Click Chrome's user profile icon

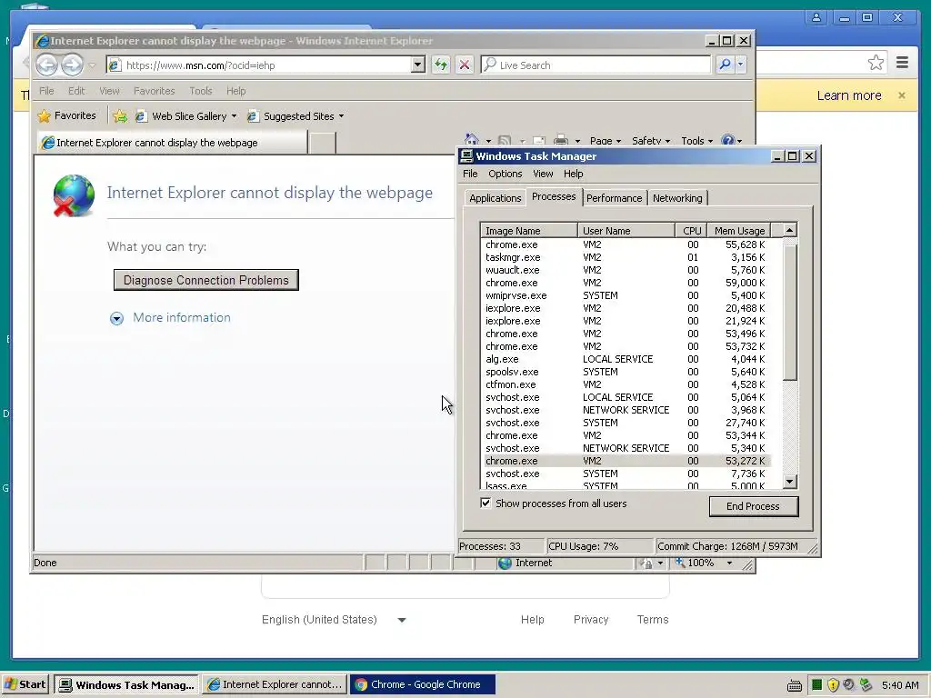pyautogui.click(x=816, y=17)
